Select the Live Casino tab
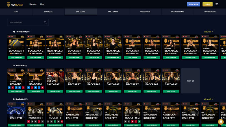This screenshot has height=127, width=226. point(81,12)
